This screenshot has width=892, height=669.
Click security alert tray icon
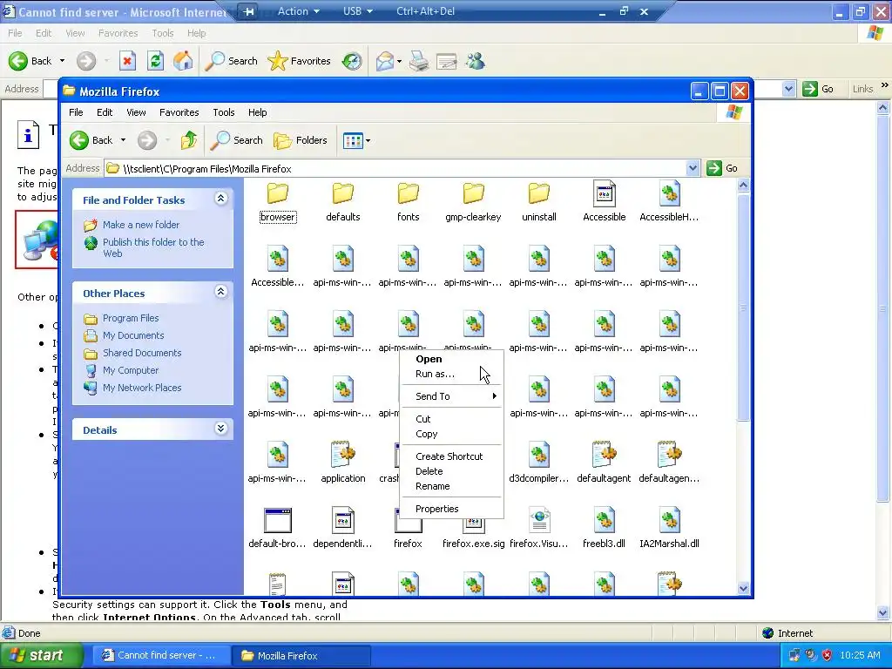pyautogui.click(x=828, y=655)
